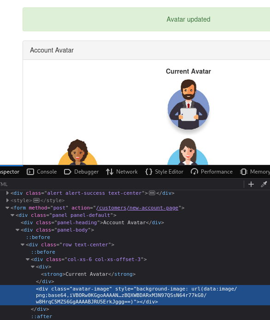Click the Current Avatar label
This screenshot has height=320, width=270.
(x=188, y=71)
